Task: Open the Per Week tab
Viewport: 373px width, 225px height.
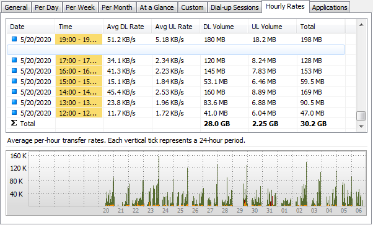Action: 80,7
